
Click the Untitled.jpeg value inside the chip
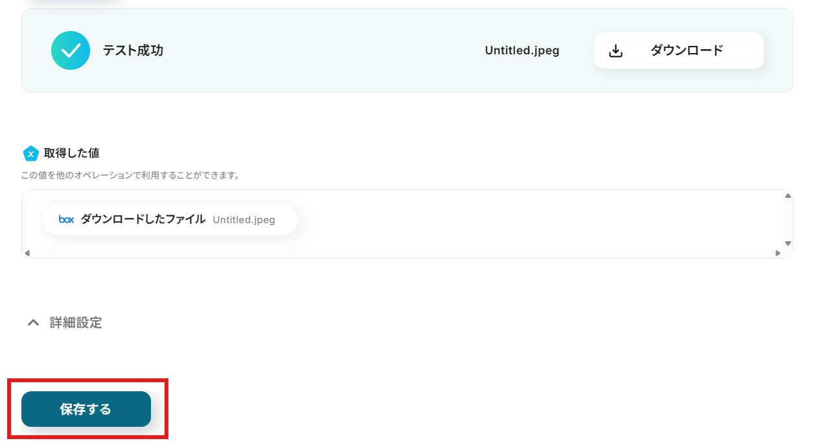tap(244, 220)
